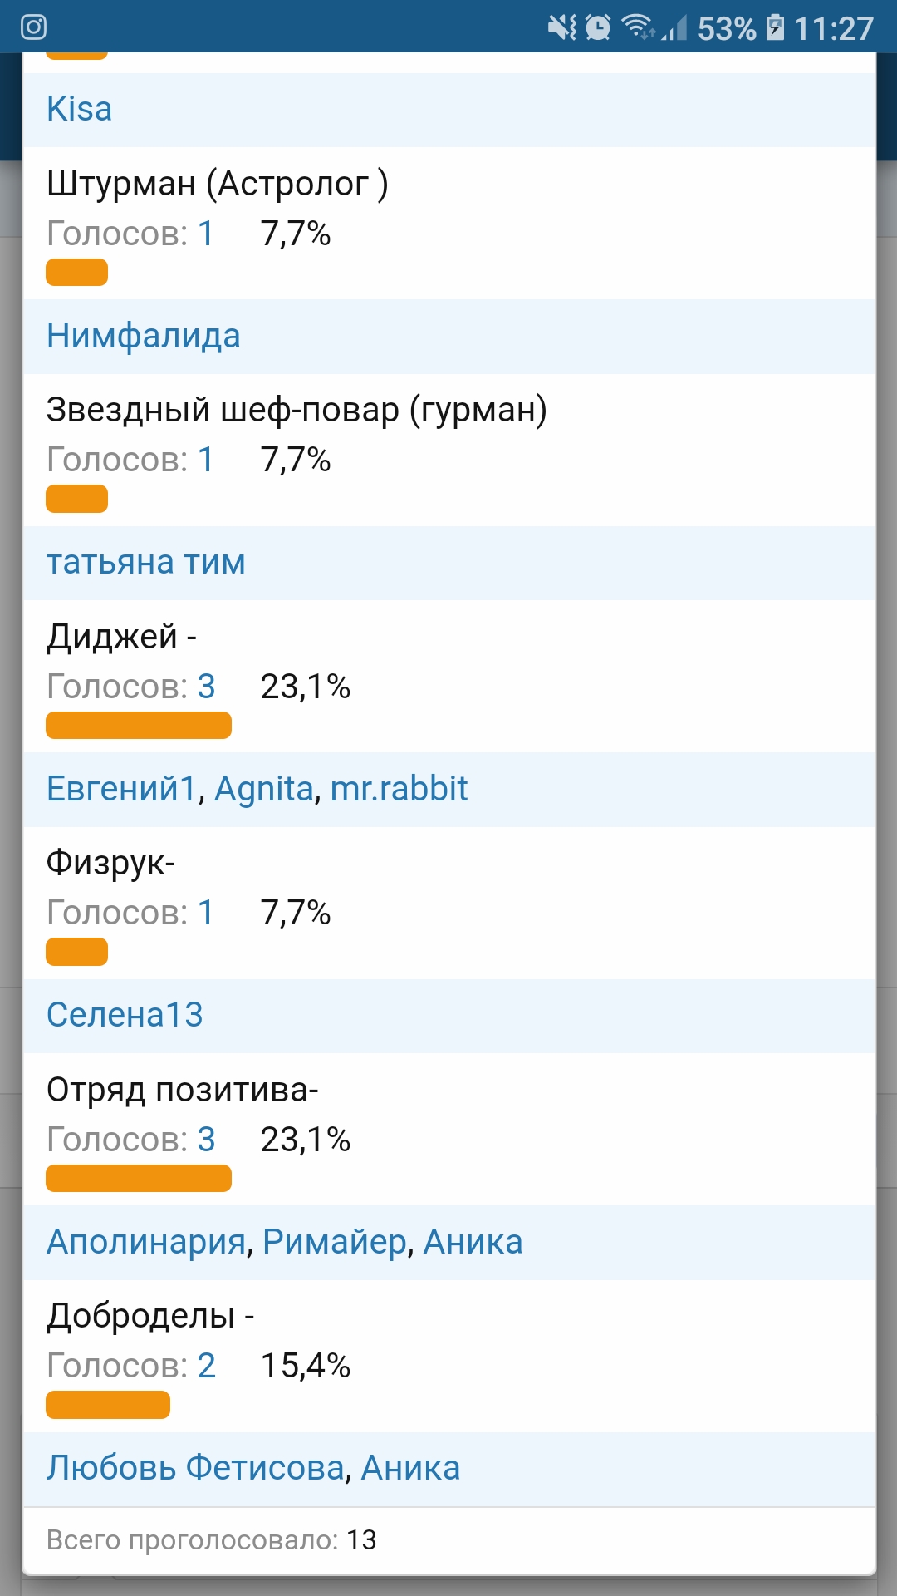
Task: Open the Аполинария voter link
Action: click(x=146, y=1242)
